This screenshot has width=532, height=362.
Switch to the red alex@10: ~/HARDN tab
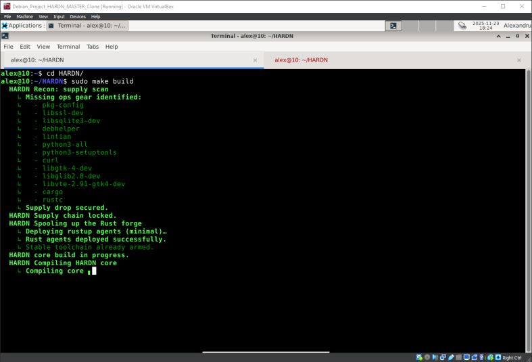tap(397, 60)
